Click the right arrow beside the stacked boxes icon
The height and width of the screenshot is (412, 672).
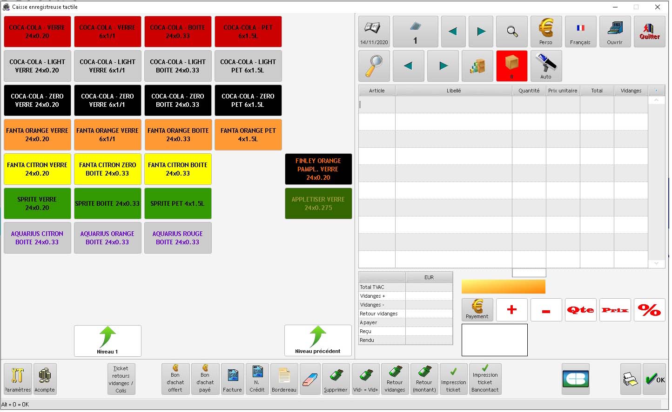[443, 66]
